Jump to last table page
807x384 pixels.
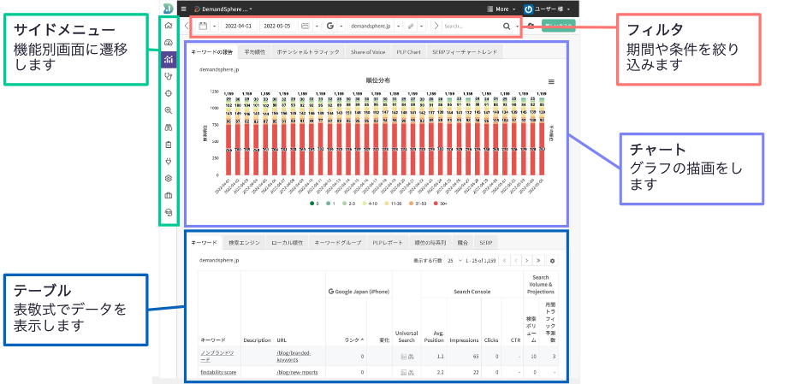tap(539, 261)
